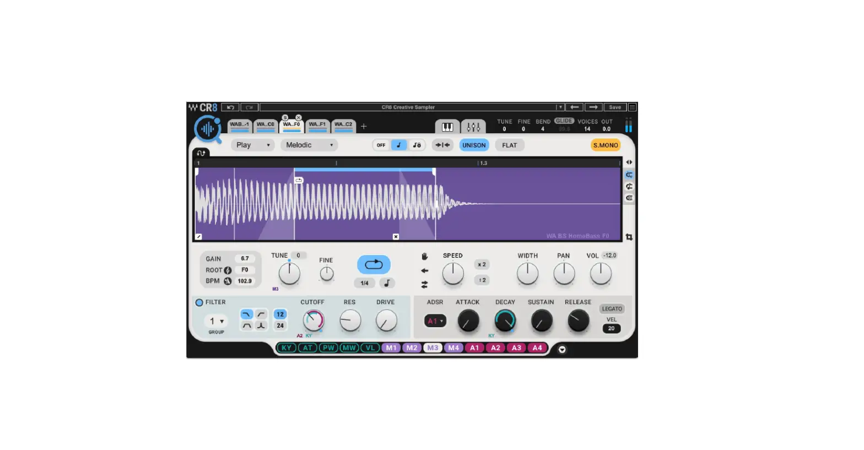Switch to the WA..F1 layer tab
The image size is (864, 450).
[x=317, y=126]
